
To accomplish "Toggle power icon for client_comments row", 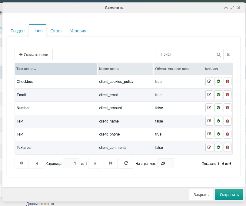I will click(218, 148).
